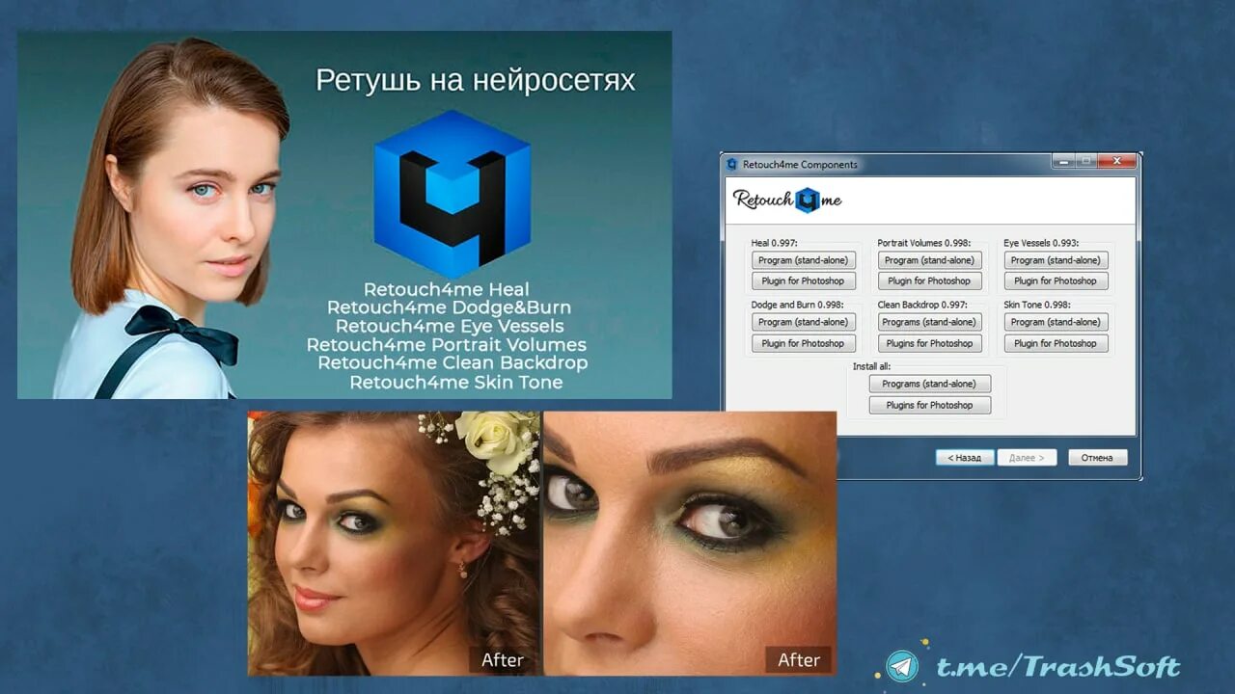Image resolution: width=1235 pixels, height=694 pixels.
Task: Install Skin Tone Plugin for Photoshop
Action: 1056,343
